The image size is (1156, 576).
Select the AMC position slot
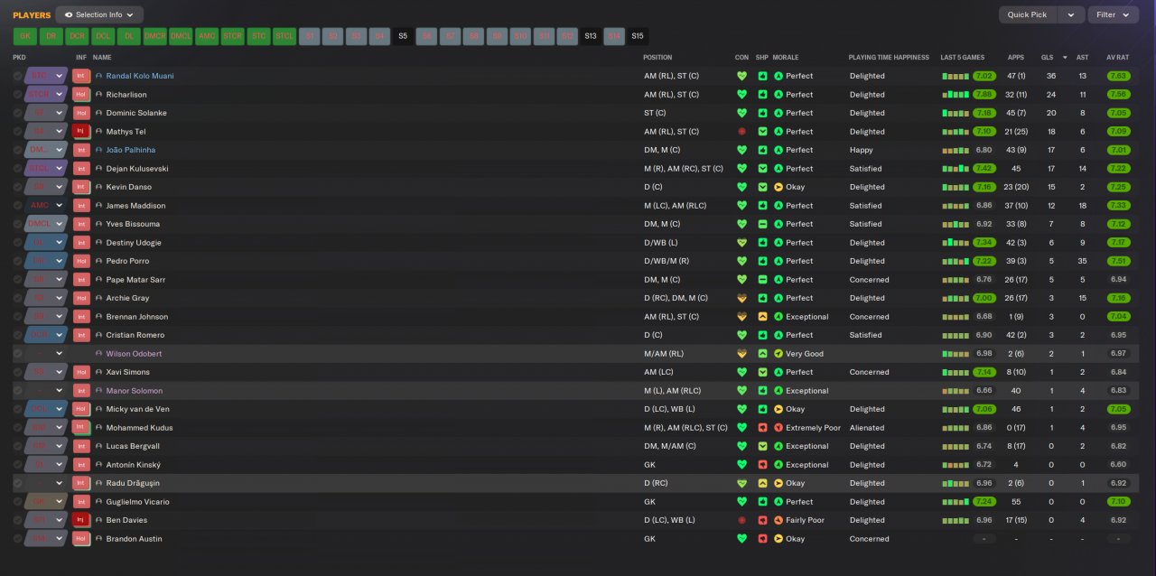click(207, 37)
